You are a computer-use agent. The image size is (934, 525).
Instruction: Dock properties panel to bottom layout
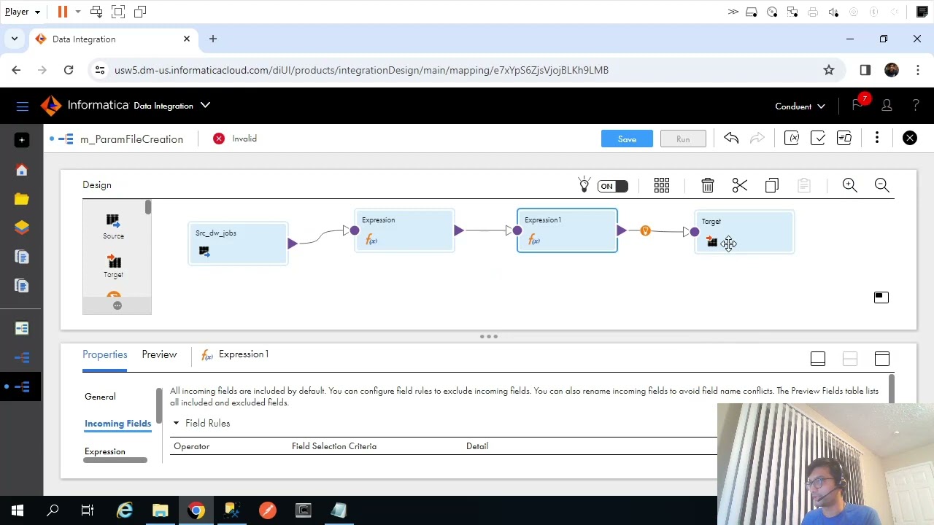point(818,359)
